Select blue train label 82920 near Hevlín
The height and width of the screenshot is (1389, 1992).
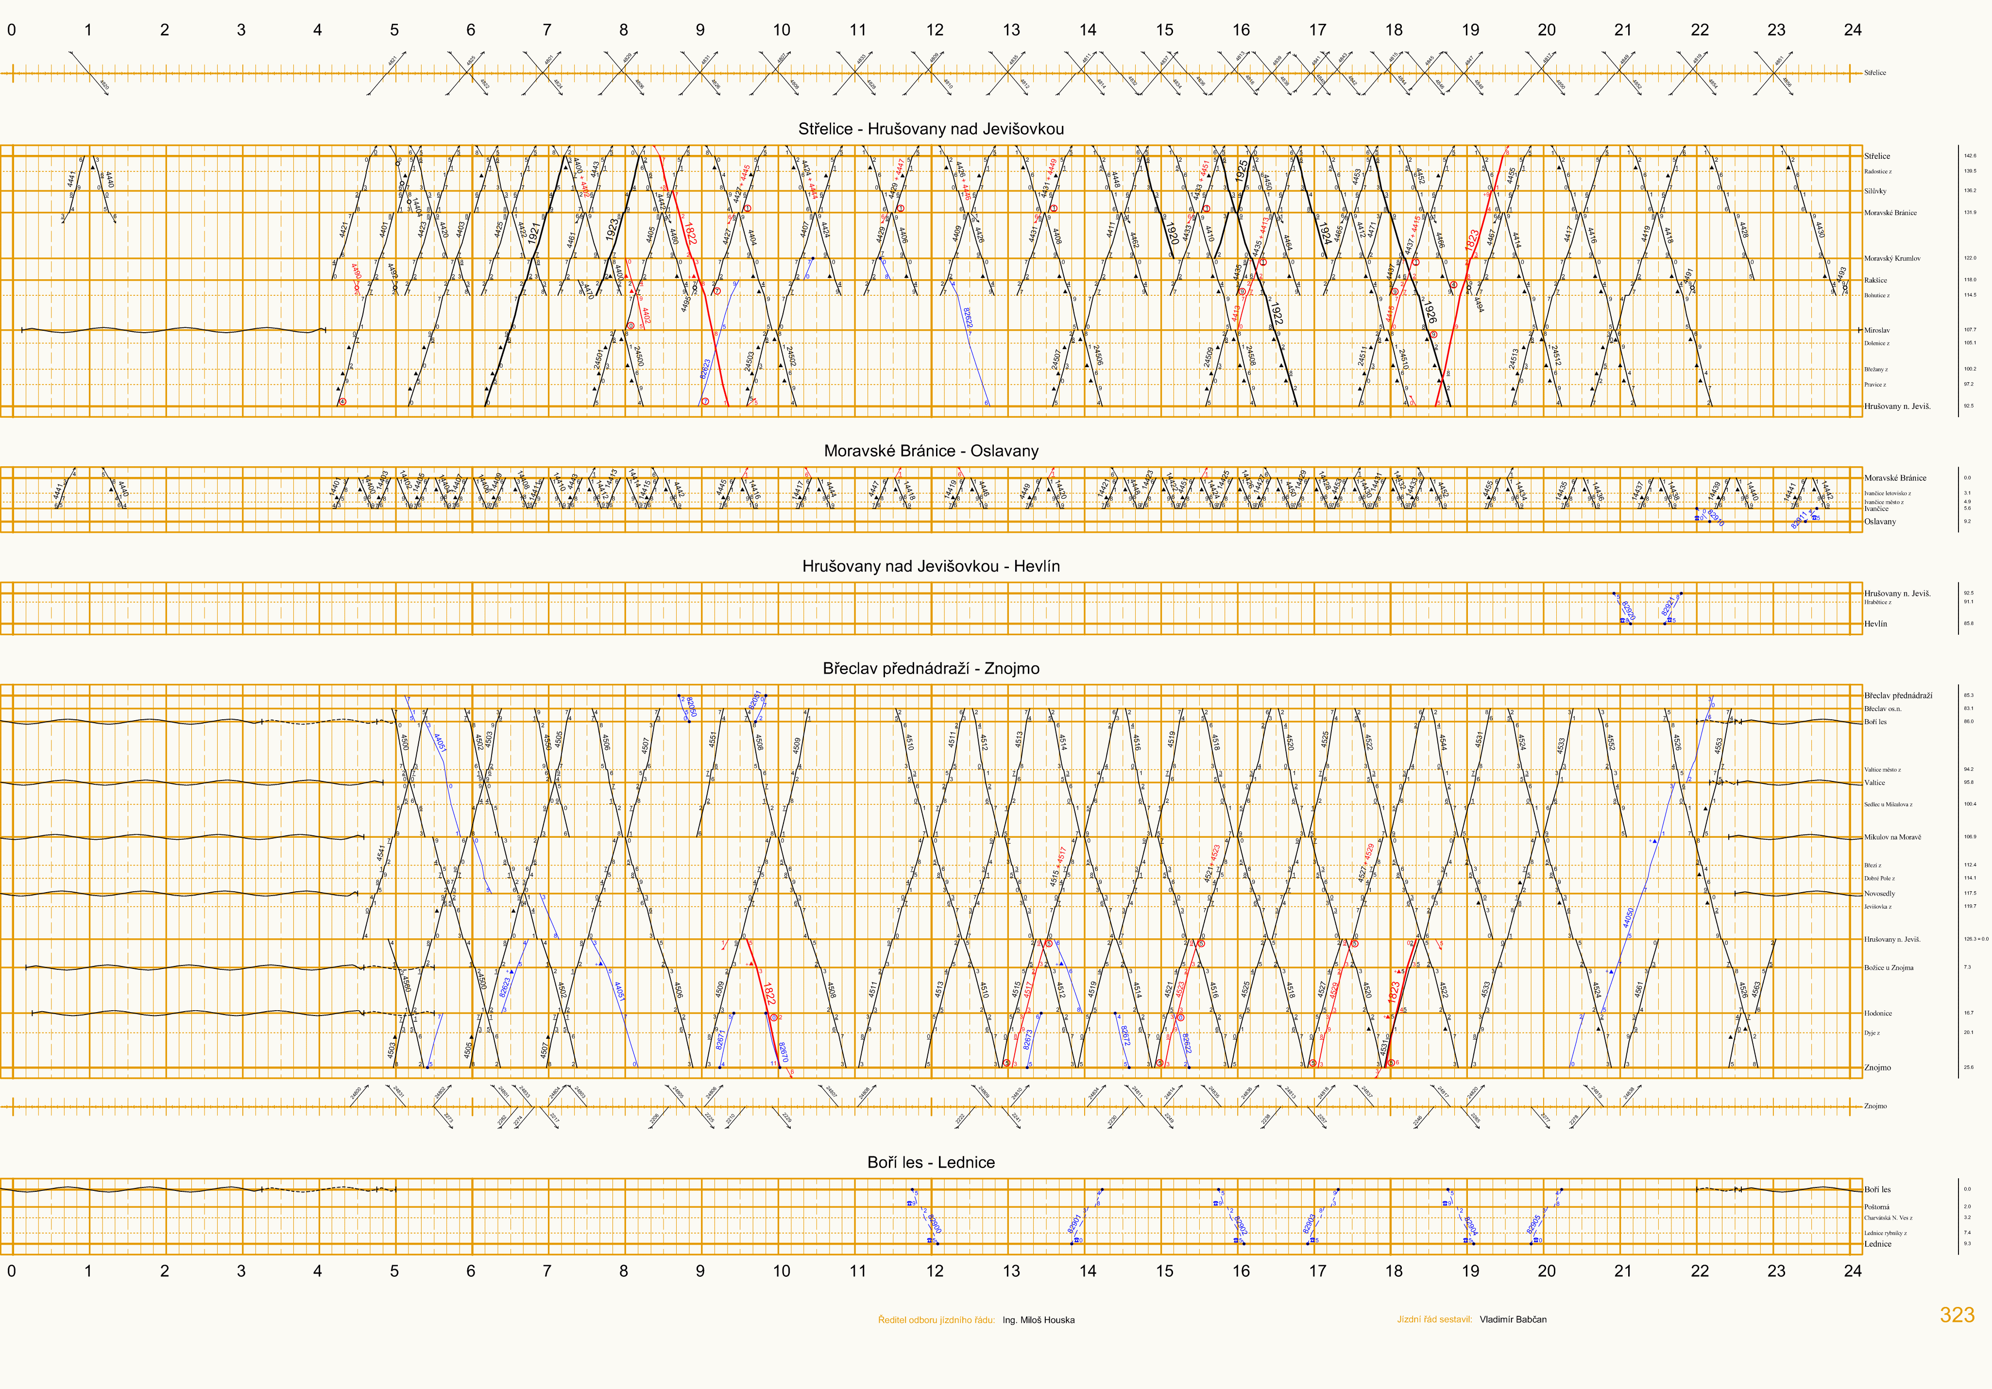point(1629,610)
